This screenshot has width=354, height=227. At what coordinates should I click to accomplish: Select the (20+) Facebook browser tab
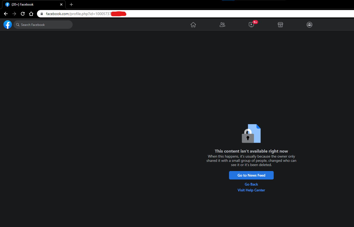[x=34, y=4]
